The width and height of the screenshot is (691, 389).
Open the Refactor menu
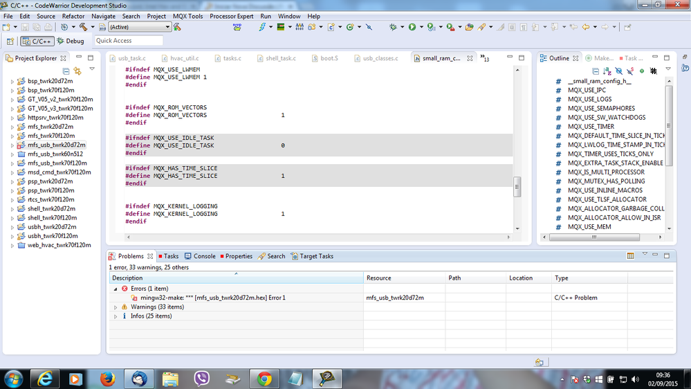pos(73,16)
